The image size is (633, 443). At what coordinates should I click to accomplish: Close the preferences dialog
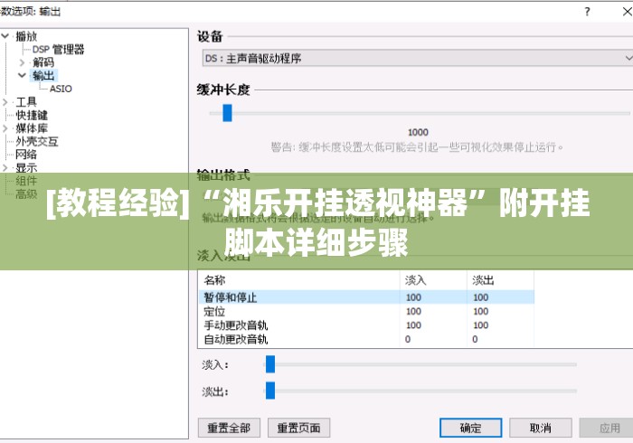[627, 11]
